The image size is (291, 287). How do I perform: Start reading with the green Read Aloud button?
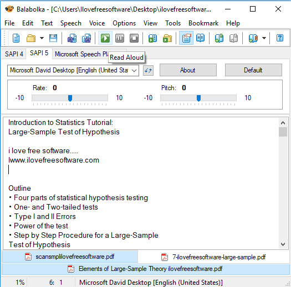[105, 38]
